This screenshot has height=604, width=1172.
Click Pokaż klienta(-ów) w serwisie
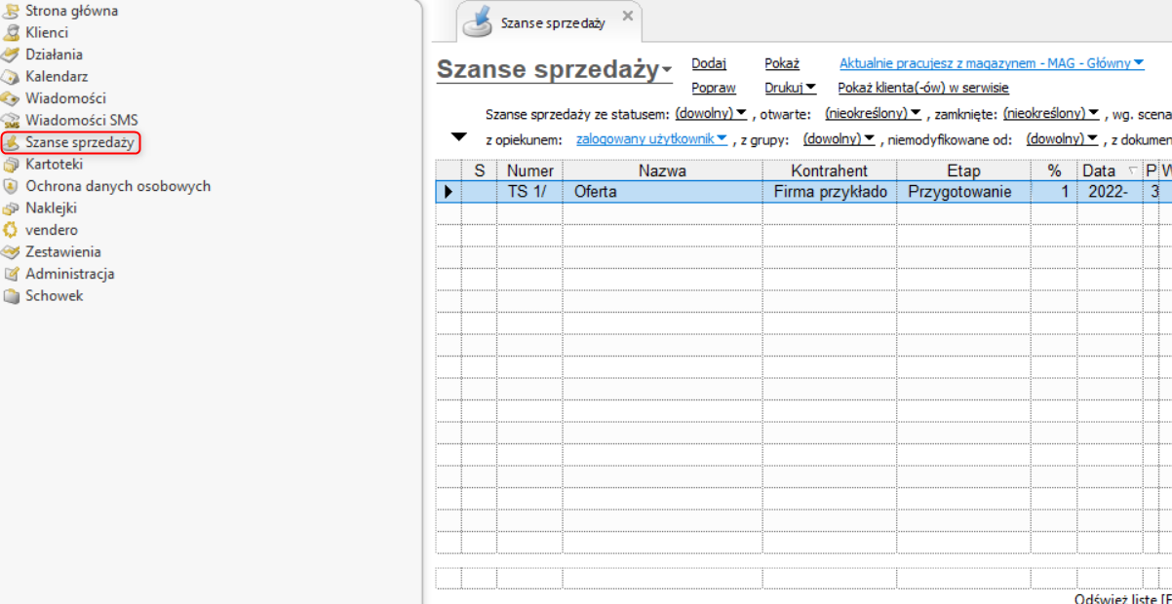pyautogui.click(x=923, y=88)
